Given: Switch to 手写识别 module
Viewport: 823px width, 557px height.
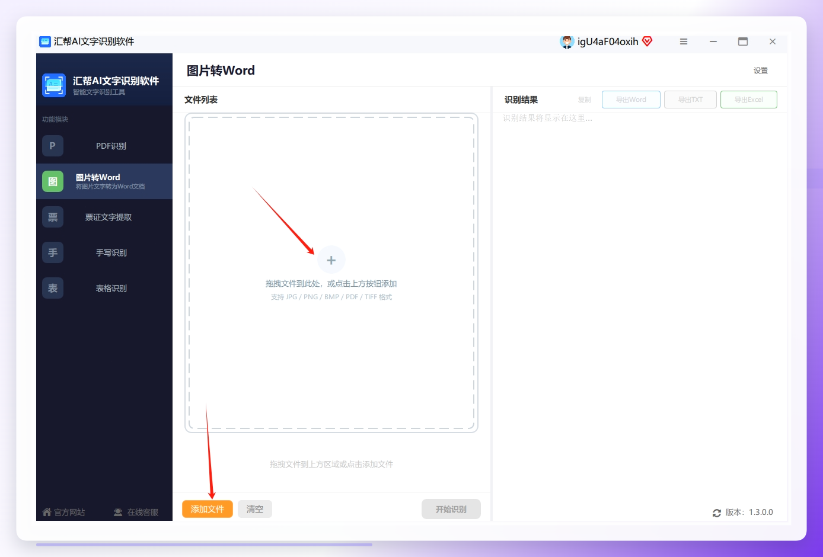Looking at the screenshot, I should (104, 252).
